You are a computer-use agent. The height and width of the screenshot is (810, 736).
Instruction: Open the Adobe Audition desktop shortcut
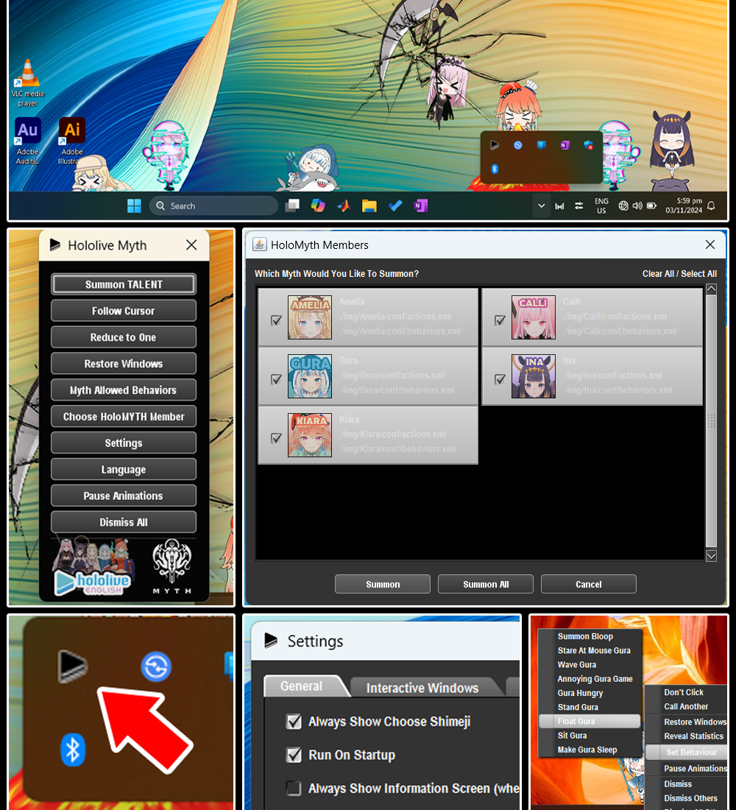28,141
